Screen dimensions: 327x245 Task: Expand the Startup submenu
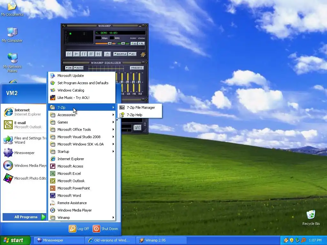(82, 152)
